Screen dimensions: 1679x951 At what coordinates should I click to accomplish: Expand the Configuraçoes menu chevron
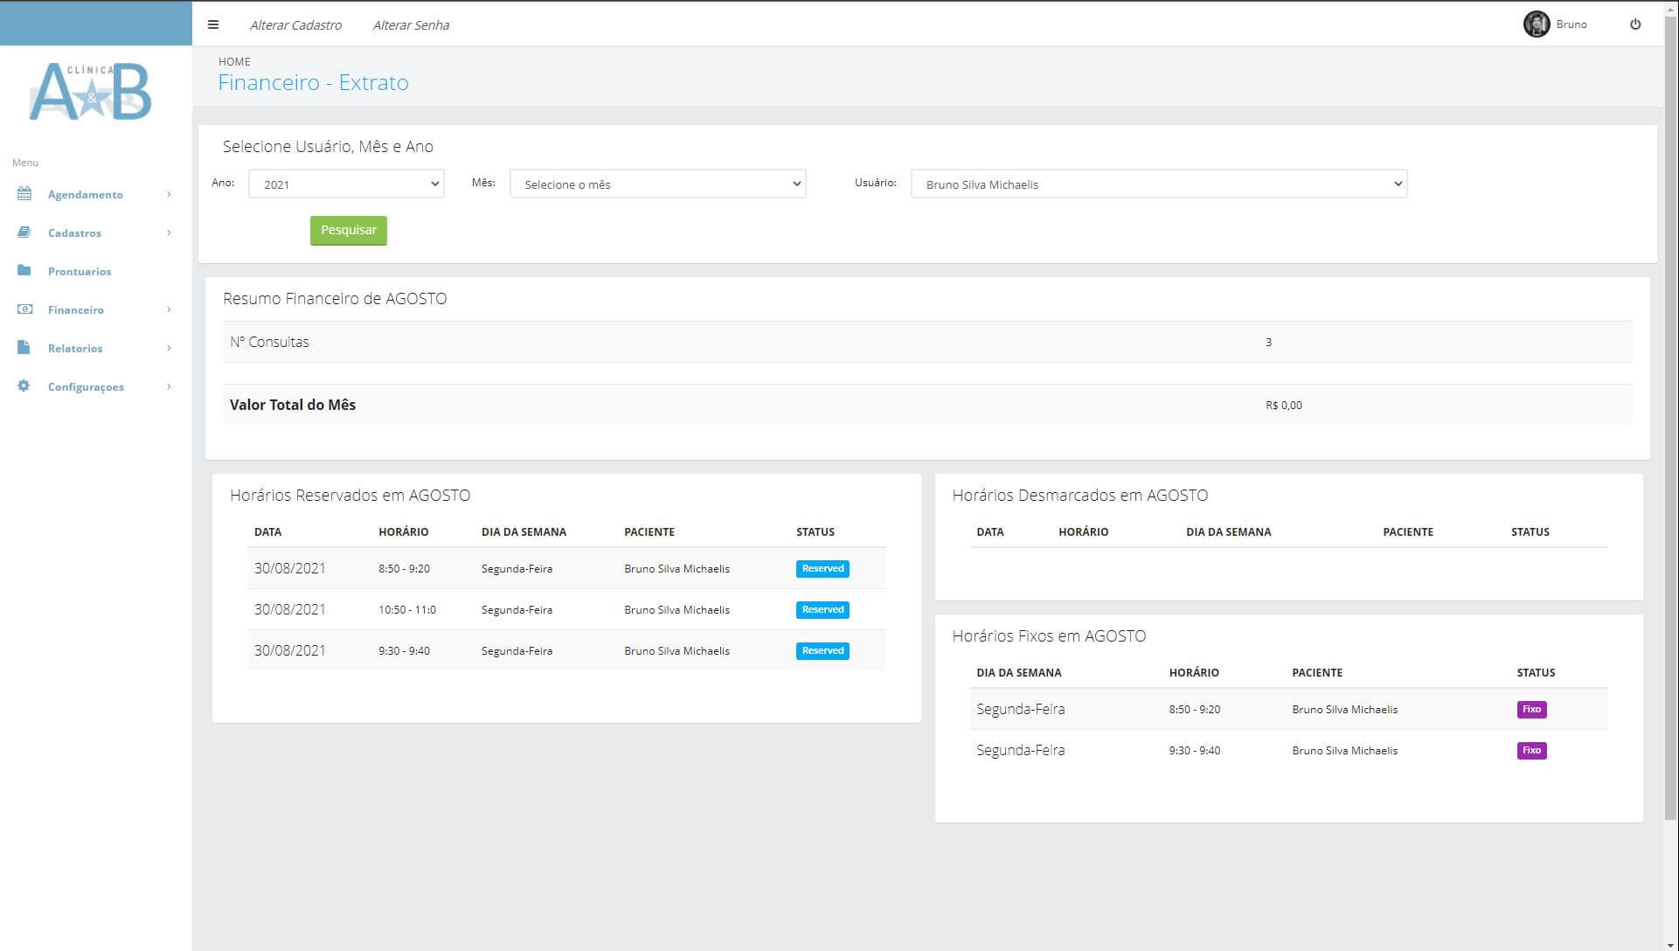click(x=169, y=386)
